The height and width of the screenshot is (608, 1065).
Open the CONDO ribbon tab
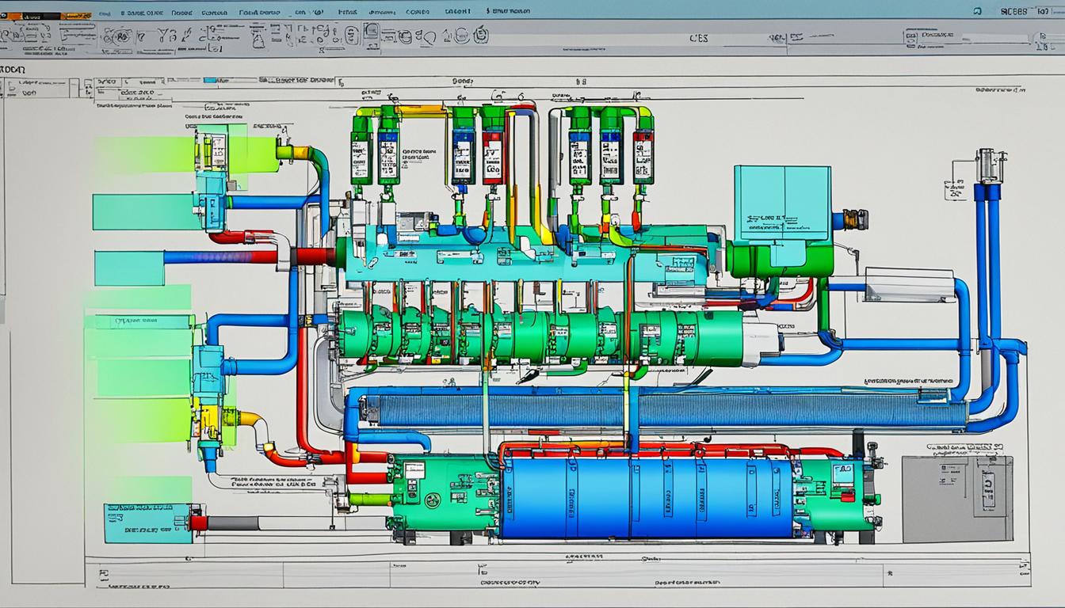[418, 12]
